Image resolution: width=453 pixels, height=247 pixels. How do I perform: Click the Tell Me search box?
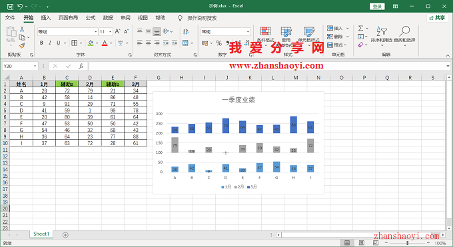202,18
